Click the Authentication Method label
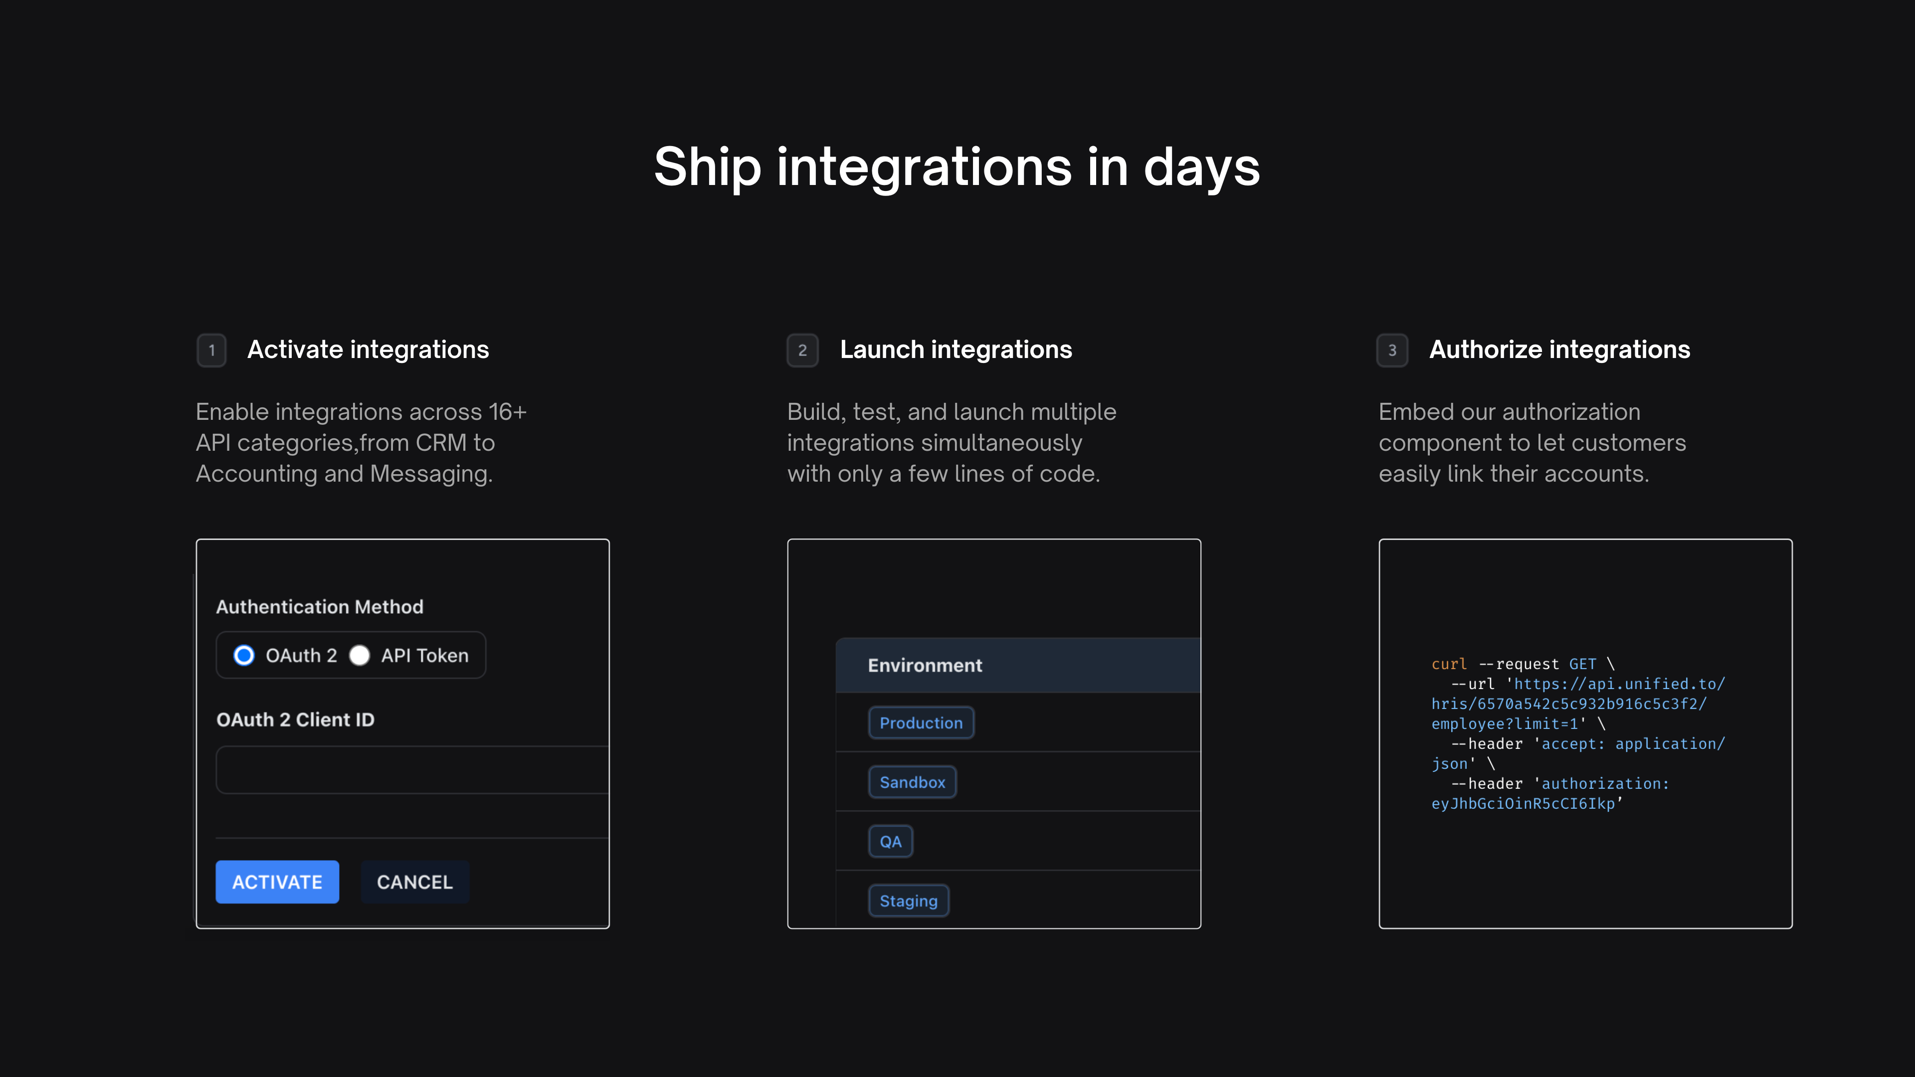 [x=320, y=606]
